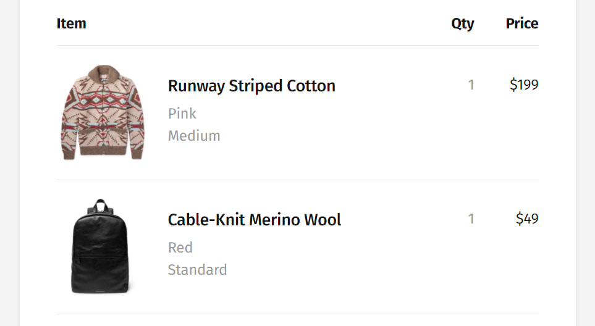595x326 pixels.
Task: Select the $49 price value
Action: 527,219
